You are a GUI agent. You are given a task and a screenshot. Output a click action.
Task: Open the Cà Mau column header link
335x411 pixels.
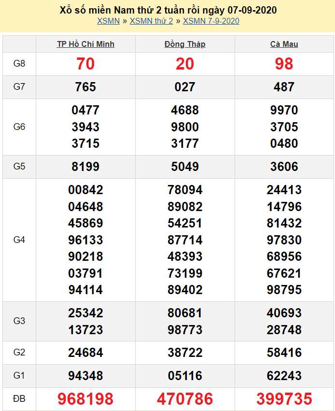[x=284, y=44]
